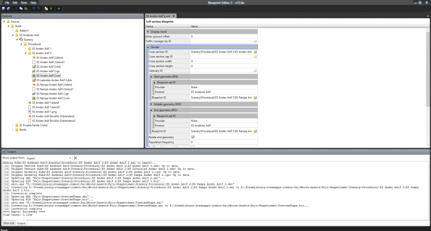
Task: Click browse icon for Catenary ID
Action: coord(255,71)
